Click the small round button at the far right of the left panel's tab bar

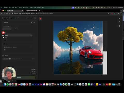(x=35, y=18)
